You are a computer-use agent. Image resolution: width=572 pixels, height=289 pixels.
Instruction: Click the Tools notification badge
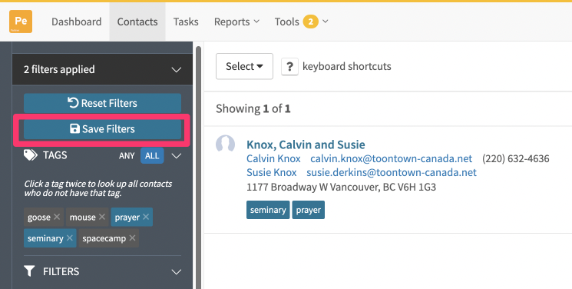pyautogui.click(x=310, y=22)
